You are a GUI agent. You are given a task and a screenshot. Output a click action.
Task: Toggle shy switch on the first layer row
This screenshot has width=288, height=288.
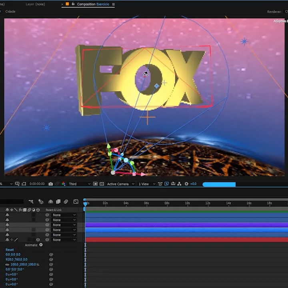tap(7, 215)
